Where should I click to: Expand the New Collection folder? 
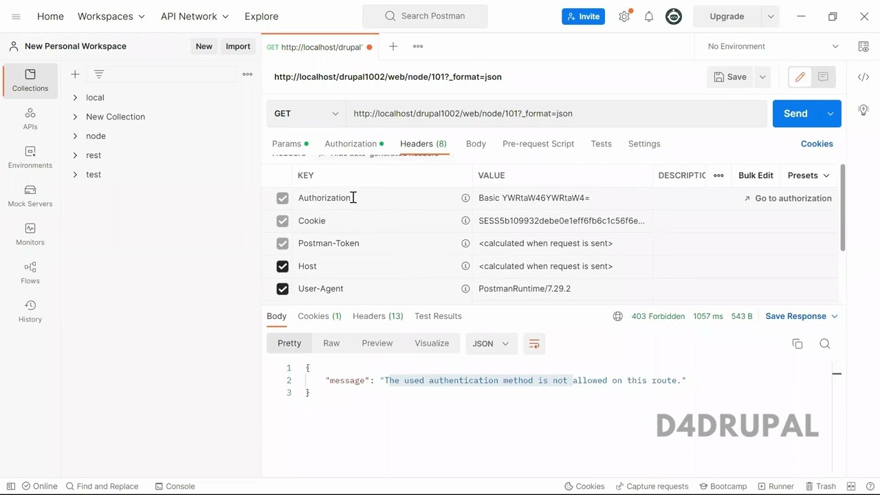click(75, 117)
